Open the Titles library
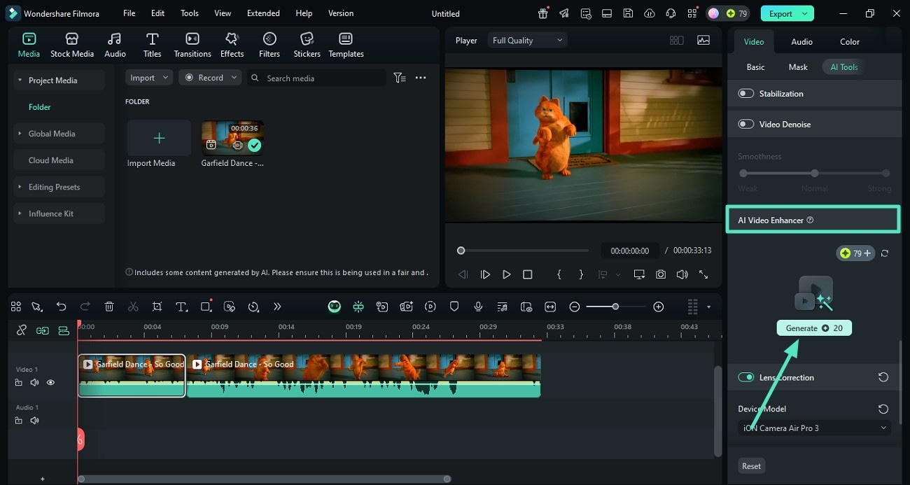Image resolution: width=910 pixels, height=485 pixels. (x=152, y=45)
